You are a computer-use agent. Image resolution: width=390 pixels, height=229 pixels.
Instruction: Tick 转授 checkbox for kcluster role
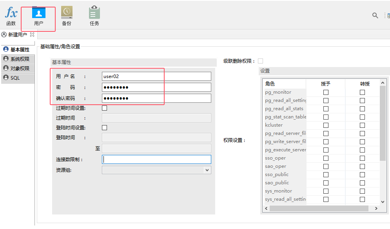click(362, 125)
